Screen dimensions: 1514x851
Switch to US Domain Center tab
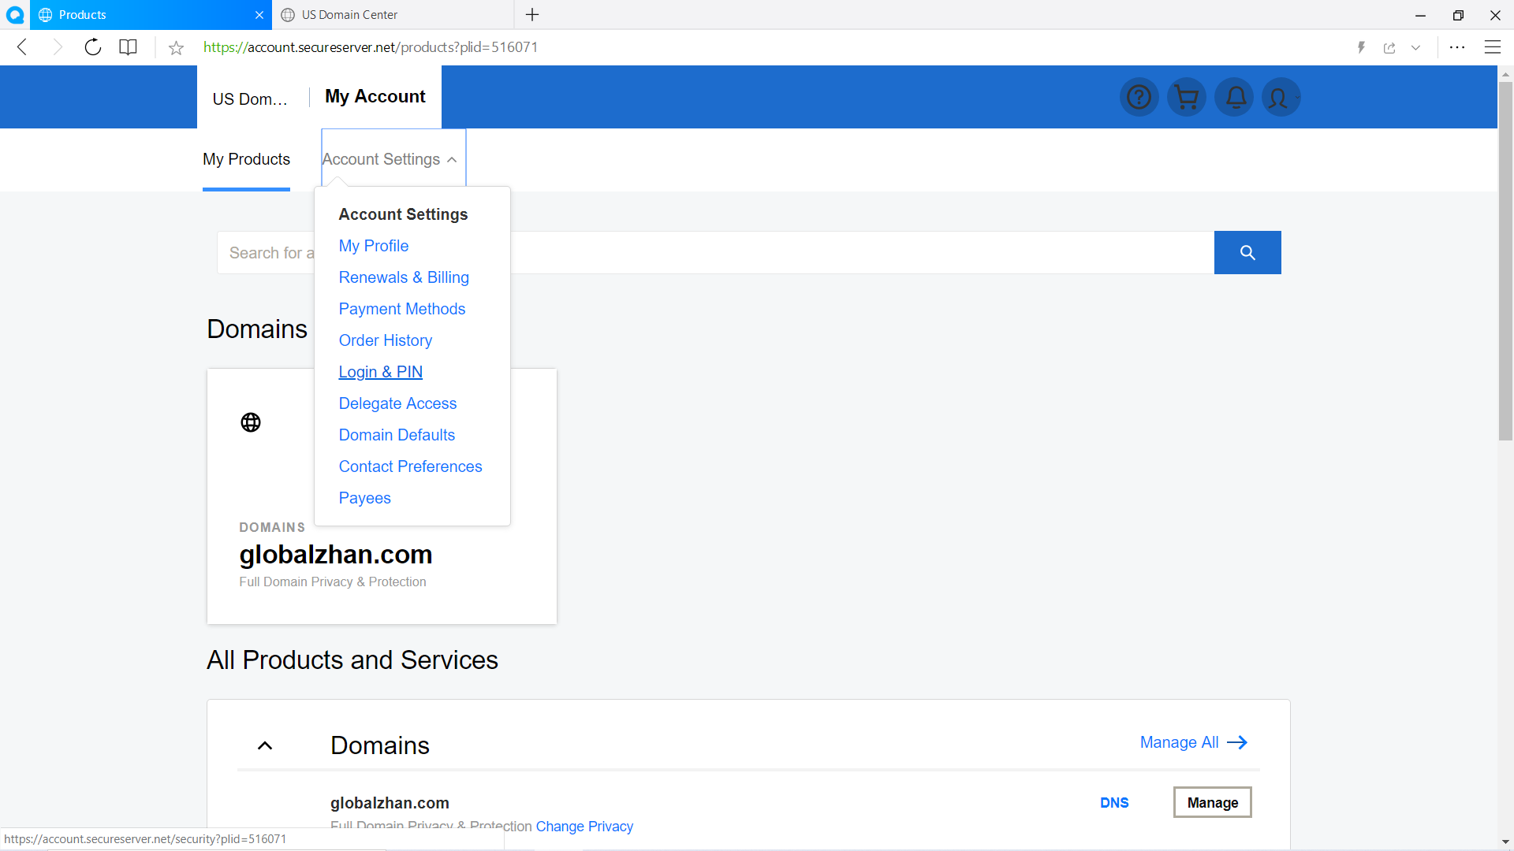point(392,15)
